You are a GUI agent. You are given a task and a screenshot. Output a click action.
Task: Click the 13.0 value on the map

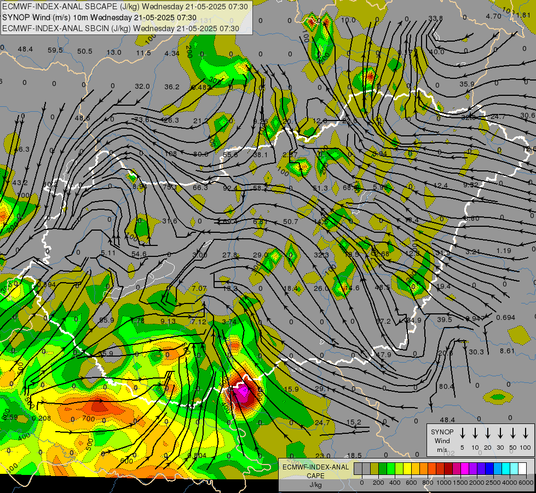coord(114,53)
